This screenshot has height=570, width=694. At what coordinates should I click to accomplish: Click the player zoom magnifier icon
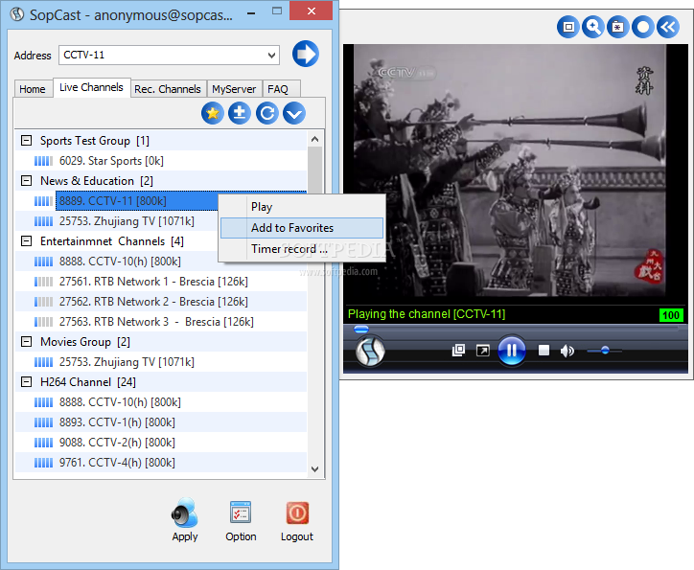point(593,27)
